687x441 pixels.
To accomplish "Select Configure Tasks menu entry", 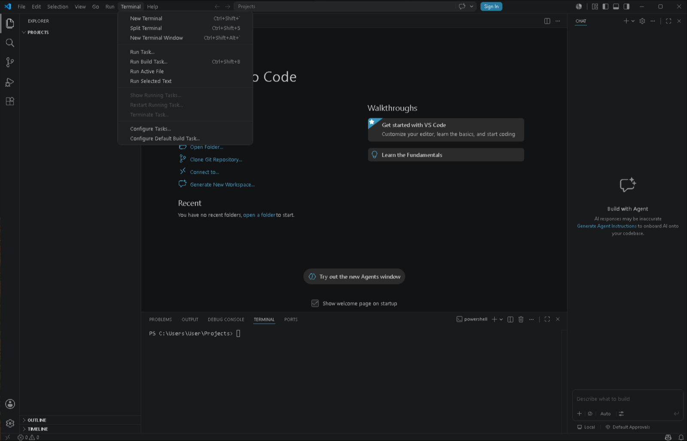I will (185, 129).
